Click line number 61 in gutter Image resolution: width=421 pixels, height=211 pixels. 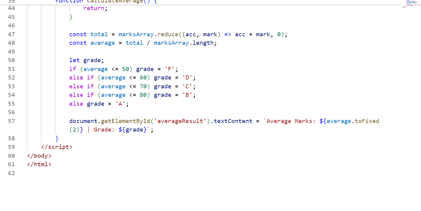click(x=11, y=164)
